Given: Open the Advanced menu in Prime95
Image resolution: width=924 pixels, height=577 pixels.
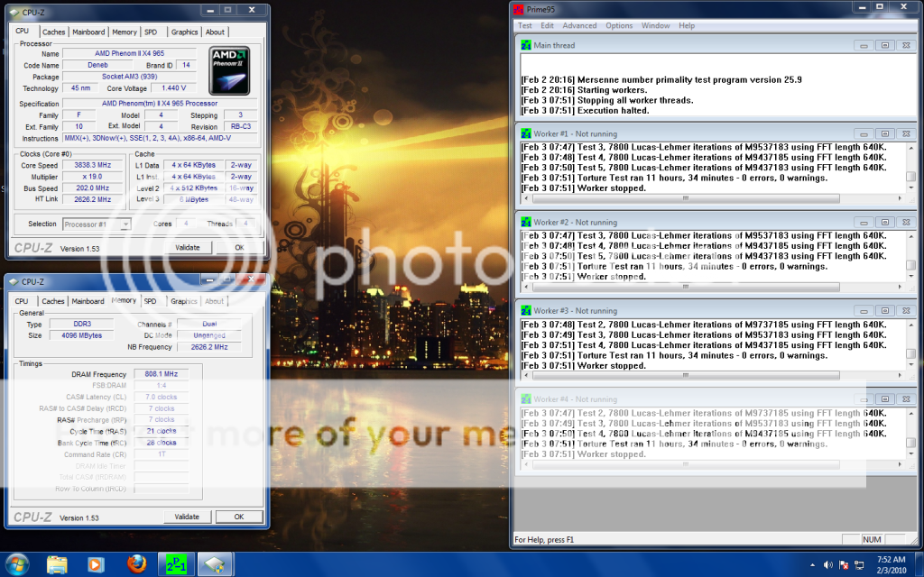Looking at the screenshot, I should (579, 26).
